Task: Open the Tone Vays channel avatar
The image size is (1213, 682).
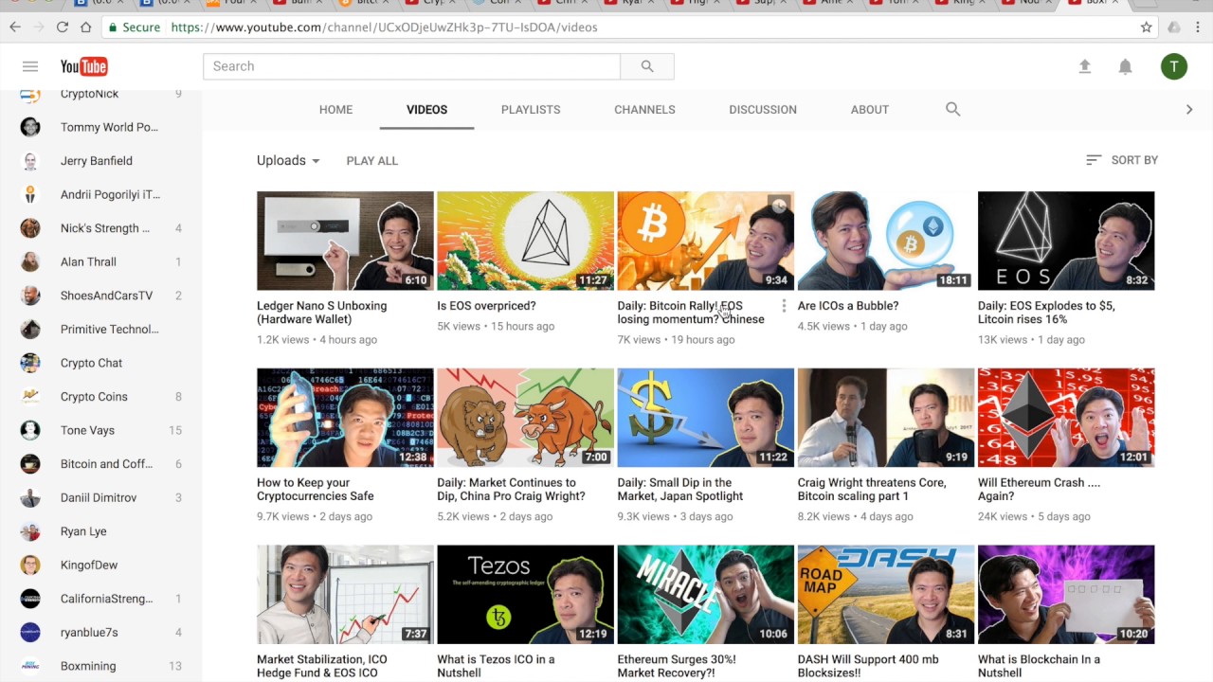Action: (x=30, y=430)
